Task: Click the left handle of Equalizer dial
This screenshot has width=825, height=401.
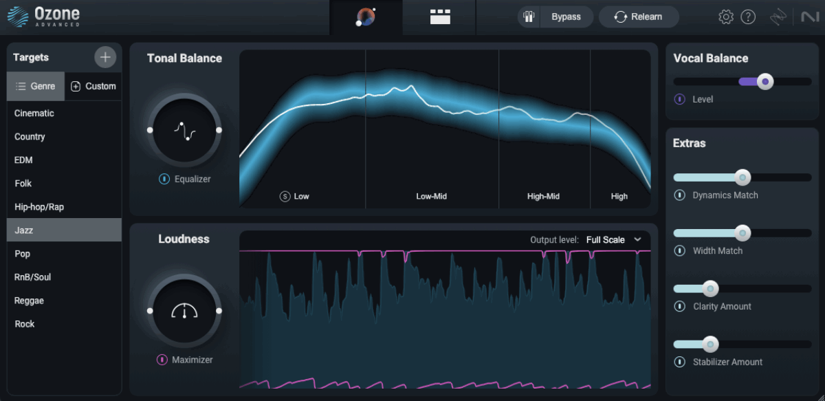Action: point(150,130)
